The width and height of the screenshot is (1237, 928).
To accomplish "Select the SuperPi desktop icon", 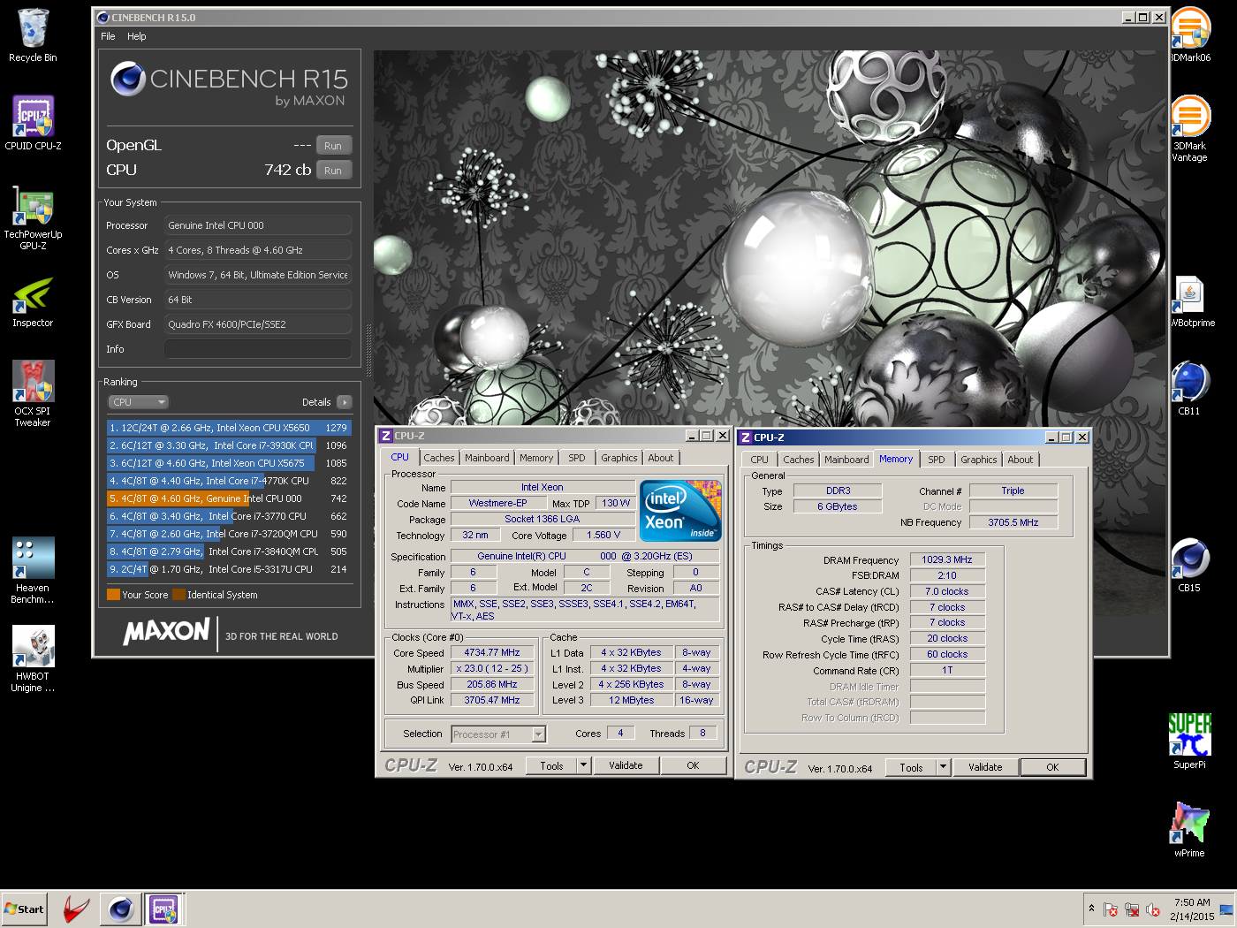I will point(1189,742).
